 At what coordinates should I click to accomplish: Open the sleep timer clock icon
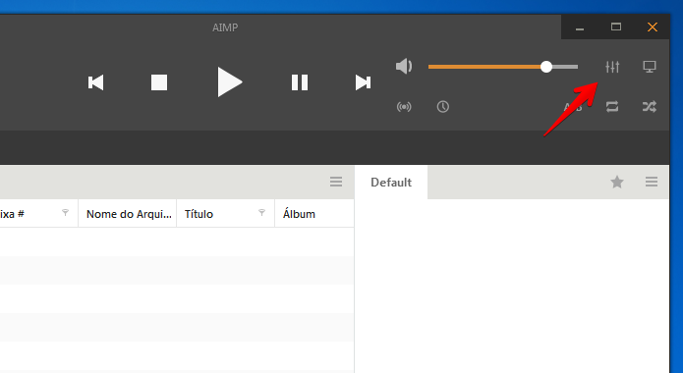click(443, 107)
